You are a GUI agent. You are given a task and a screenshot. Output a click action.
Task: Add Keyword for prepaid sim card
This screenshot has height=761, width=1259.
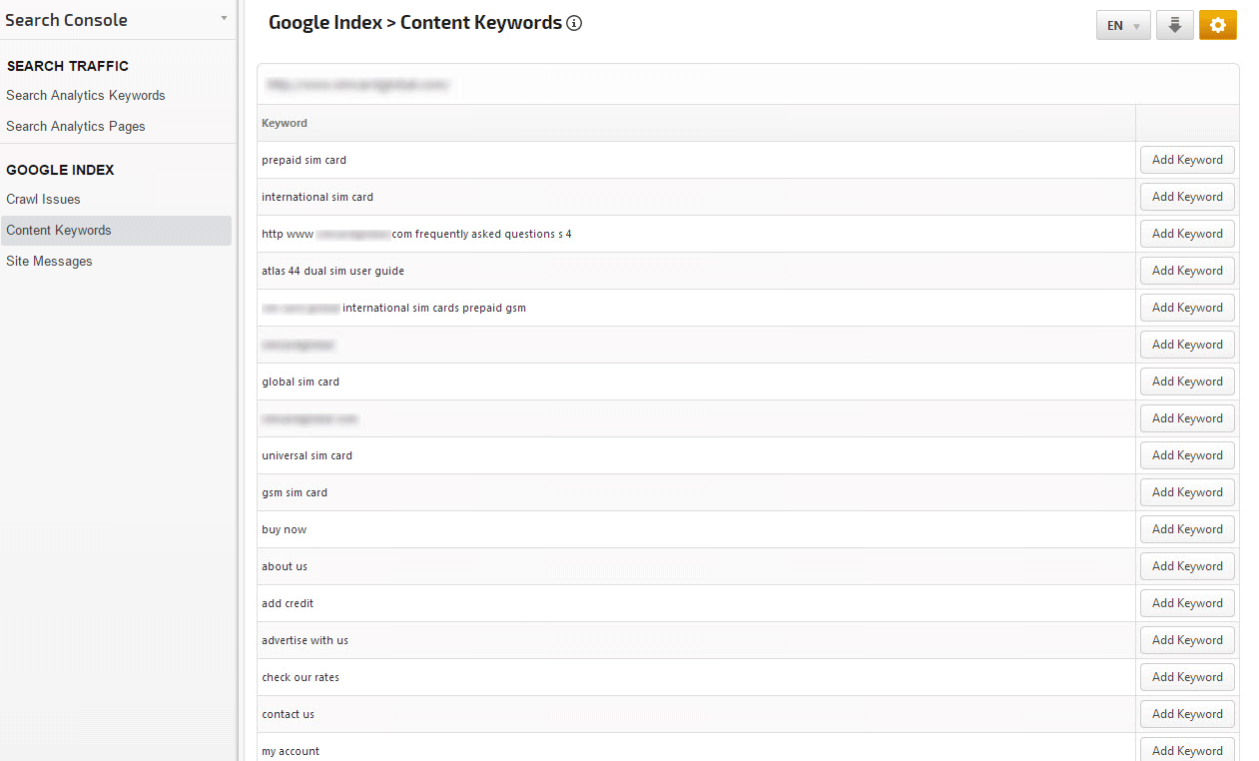(1187, 160)
